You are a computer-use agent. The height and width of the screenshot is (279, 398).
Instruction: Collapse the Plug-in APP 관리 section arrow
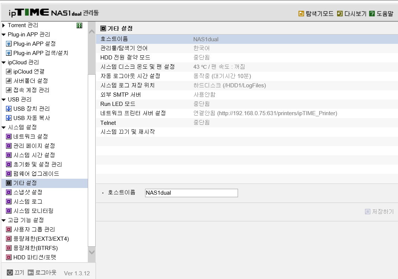(x=4, y=35)
